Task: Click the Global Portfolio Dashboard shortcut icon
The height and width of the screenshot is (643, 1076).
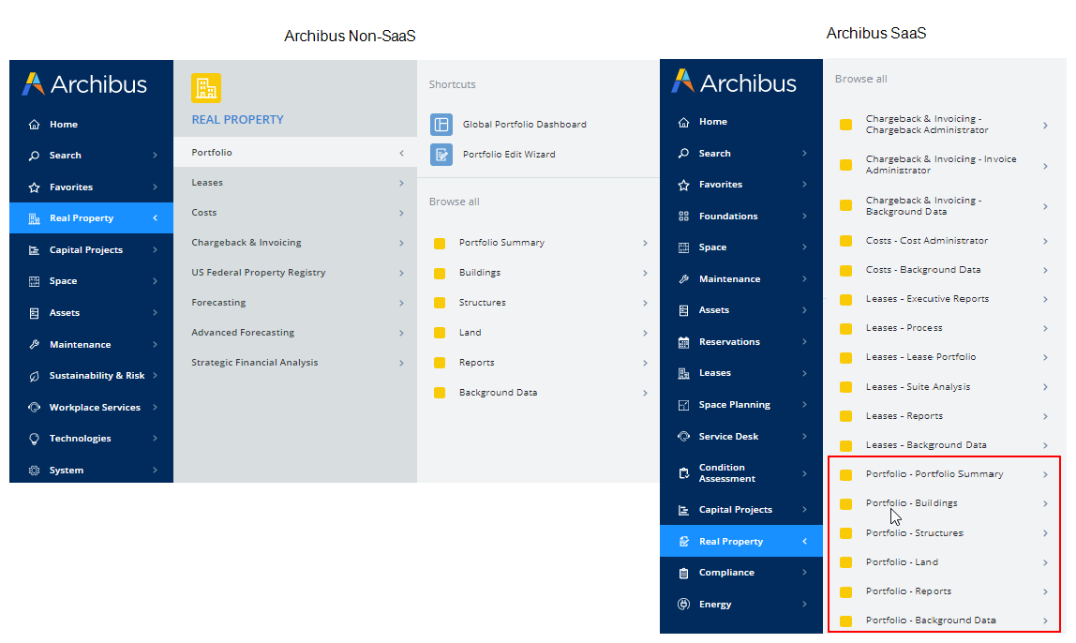Action: pyautogui.click(x=441, y=125)
